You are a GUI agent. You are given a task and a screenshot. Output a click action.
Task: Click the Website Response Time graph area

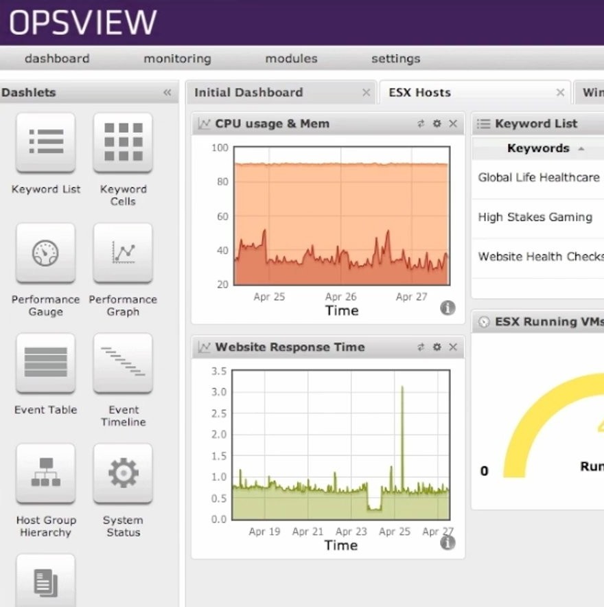341,445
